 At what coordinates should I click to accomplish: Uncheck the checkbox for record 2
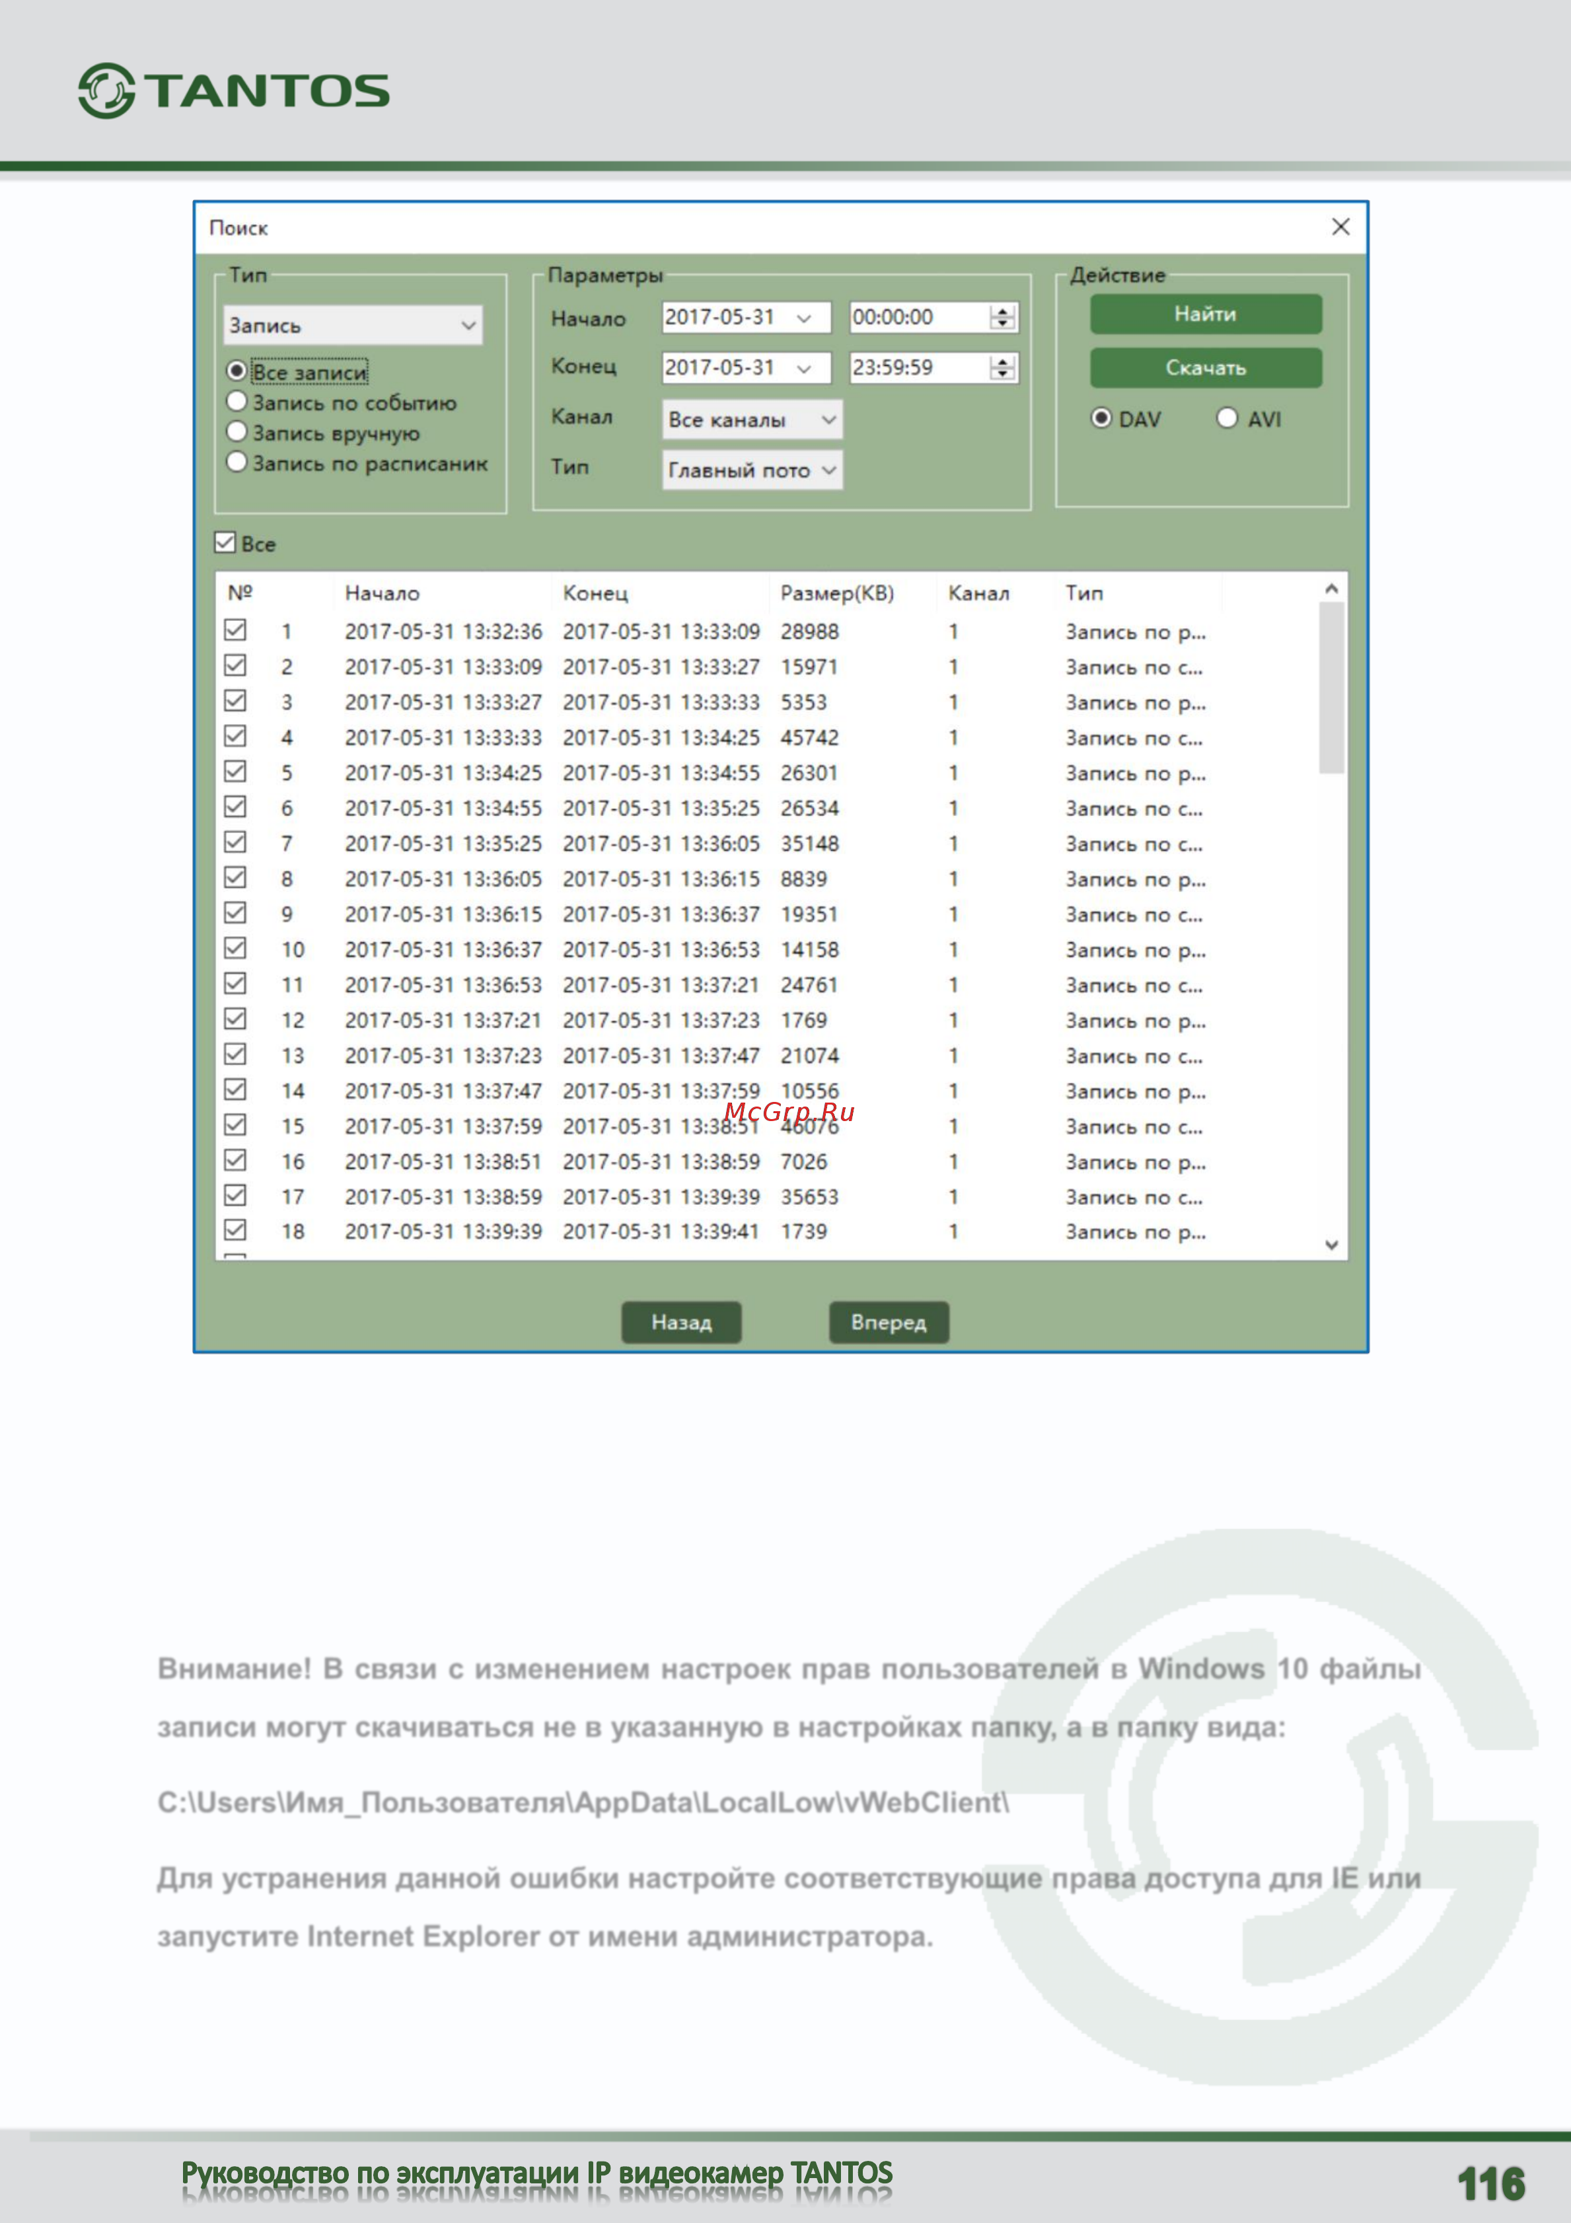click(235, 665)
